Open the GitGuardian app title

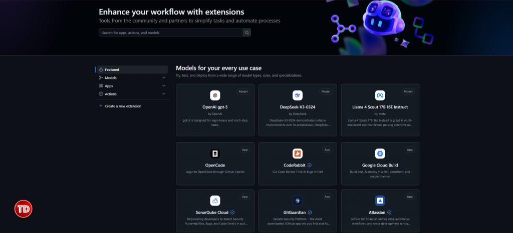(x=295, y=212)
